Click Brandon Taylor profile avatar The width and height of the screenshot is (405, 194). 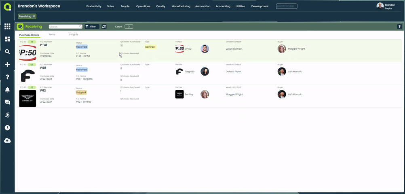pos(380,6)
